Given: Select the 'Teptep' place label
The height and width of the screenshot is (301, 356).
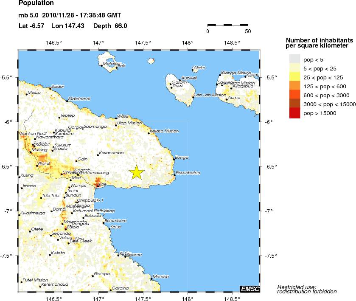Looking at the screenshot, I should 67,115.
